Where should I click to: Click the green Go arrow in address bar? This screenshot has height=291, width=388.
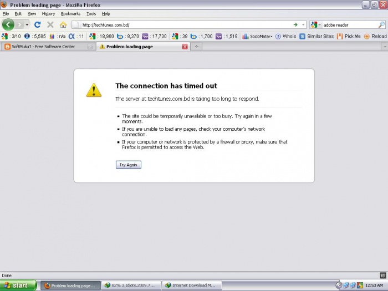tap(295, 25)
